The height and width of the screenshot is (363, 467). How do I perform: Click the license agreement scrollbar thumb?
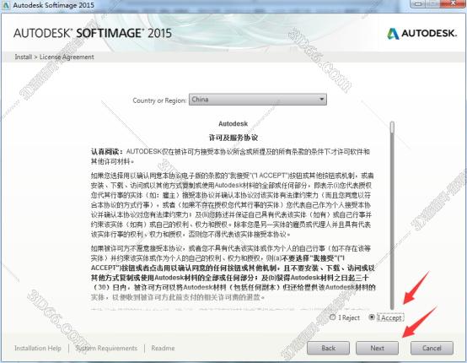tap(392, 127)
